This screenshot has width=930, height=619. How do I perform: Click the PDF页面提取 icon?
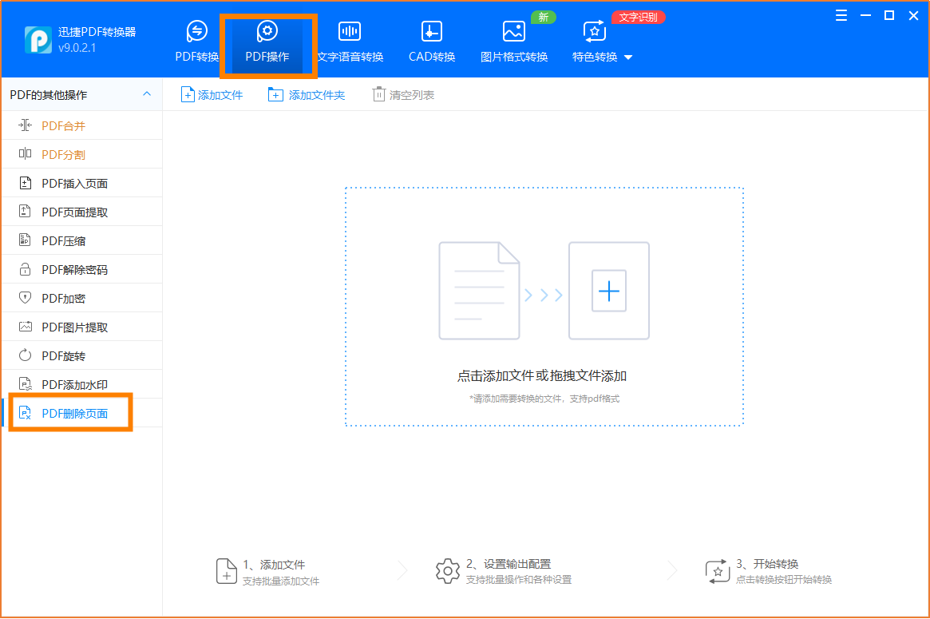pyautogui.click(x=25, y=212)
